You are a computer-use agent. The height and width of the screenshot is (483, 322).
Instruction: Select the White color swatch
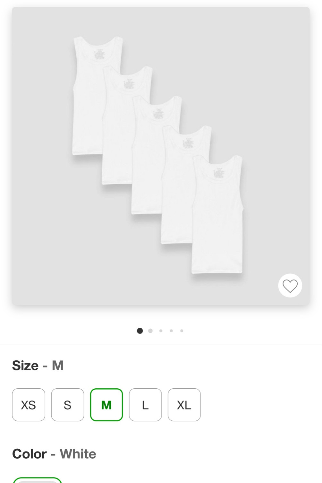pyautogui.click(x=37, y=480)
